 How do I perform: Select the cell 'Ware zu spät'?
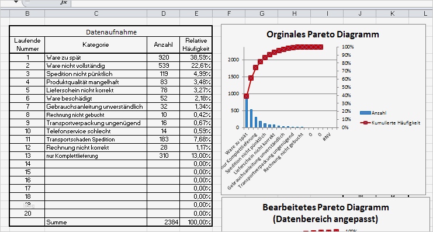[96, 57]
